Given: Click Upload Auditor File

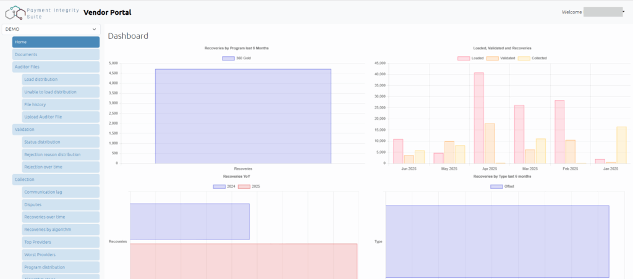Looking at the screenshot, I should pos(60,117).
